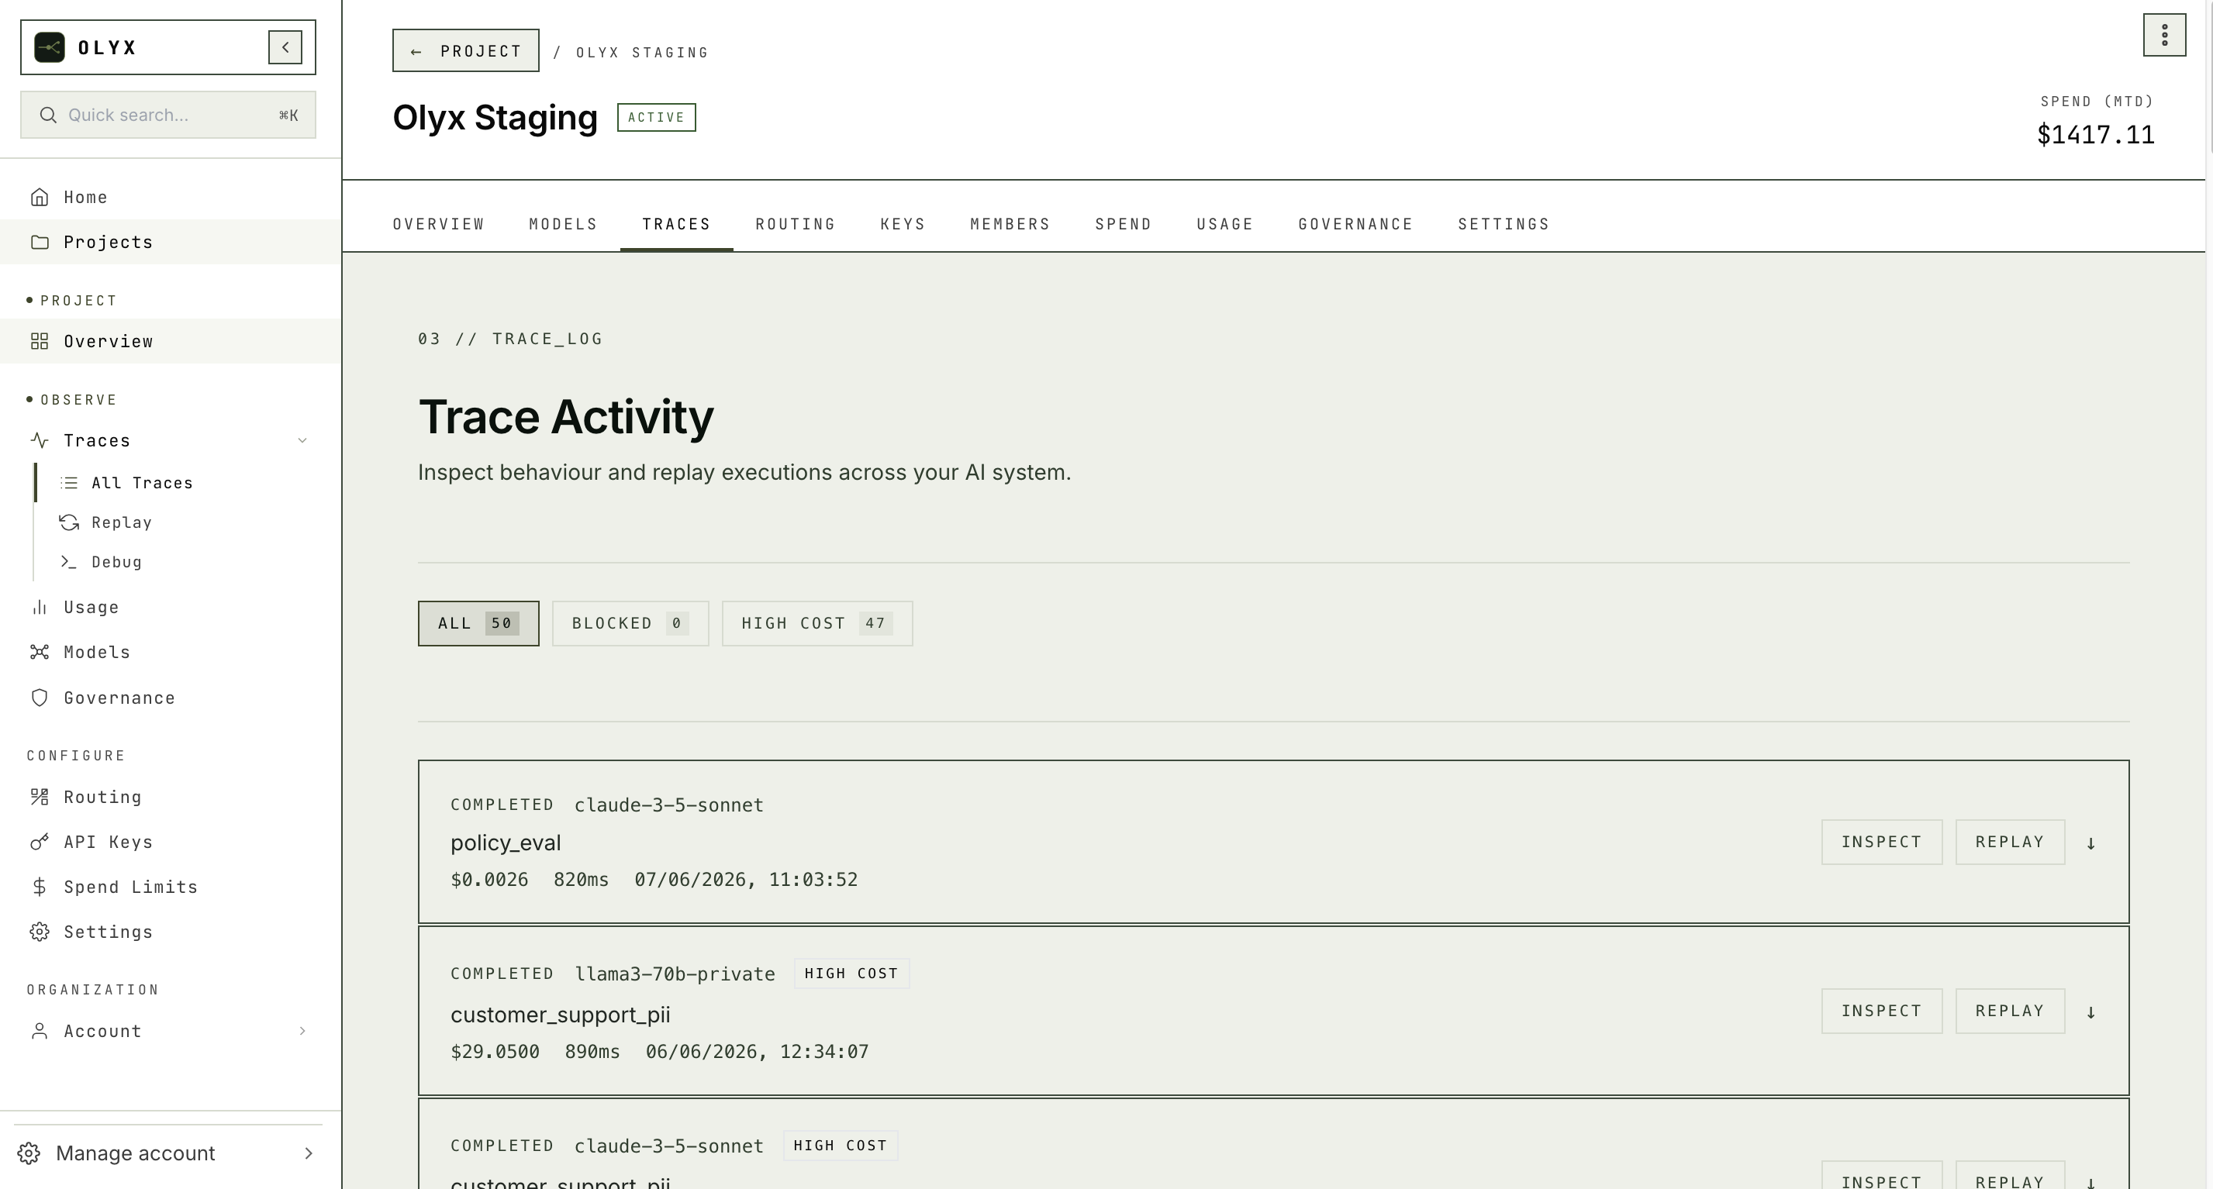
Task: Click the Account person icon
Action: coord(40,1031)
